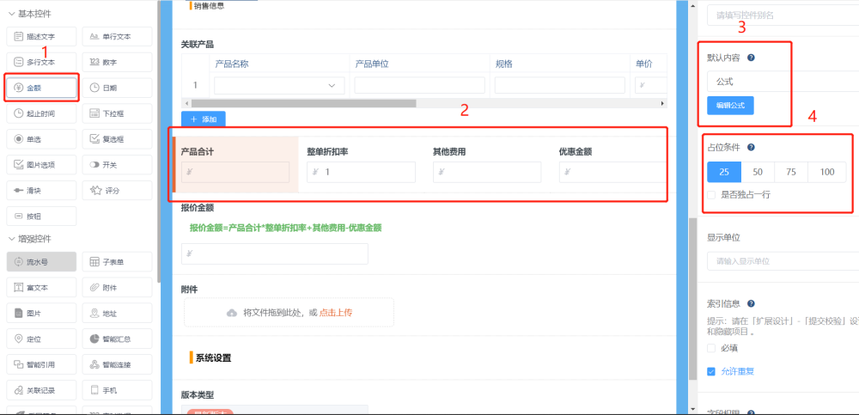Select the 富文本 control

[41, 287]
